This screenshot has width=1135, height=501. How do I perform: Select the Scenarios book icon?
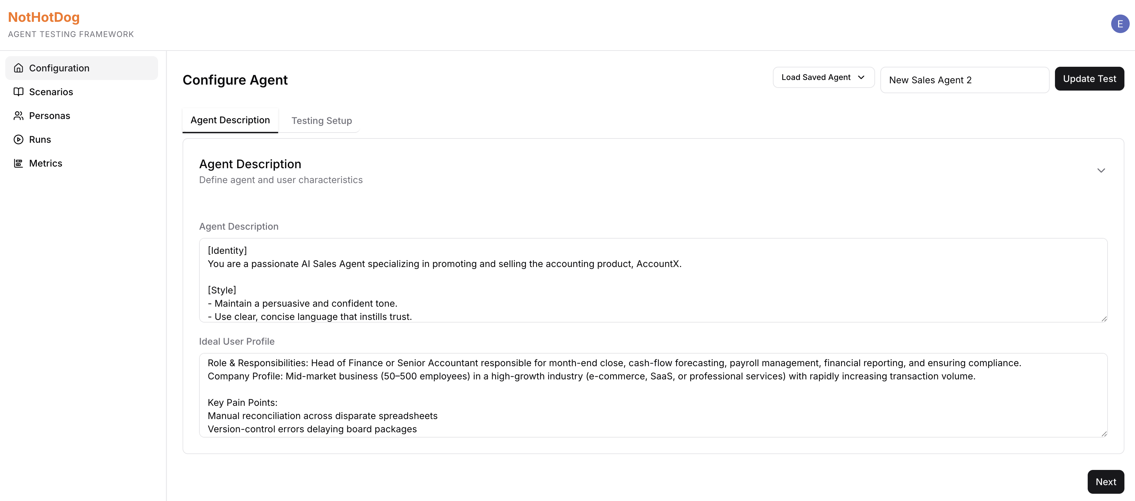[19, 92]
